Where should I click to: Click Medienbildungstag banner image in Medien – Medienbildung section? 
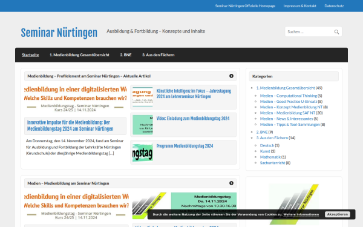click(x=76, y=206)
